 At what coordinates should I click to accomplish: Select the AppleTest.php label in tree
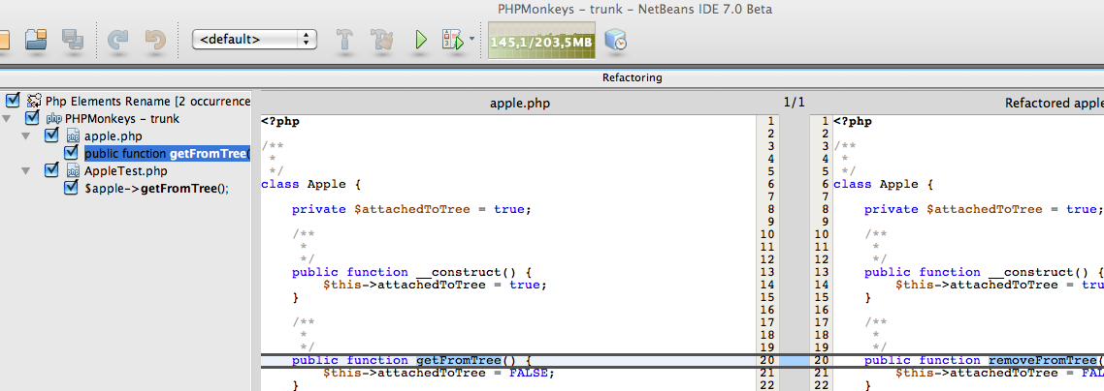tap(125, 170)
